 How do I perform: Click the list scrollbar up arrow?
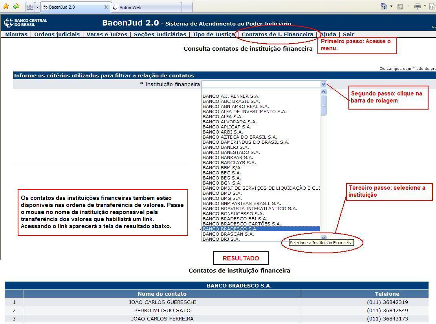coord(323,92)
